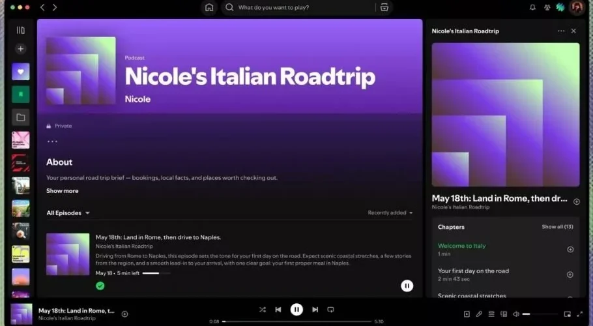Screen dimensions: 593x326
Task: Click the large podcast cover in the header
Action: pyautogui.click(x=81, y=70)
